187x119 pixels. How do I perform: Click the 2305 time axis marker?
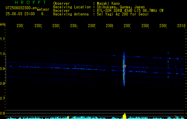point(92,26)
